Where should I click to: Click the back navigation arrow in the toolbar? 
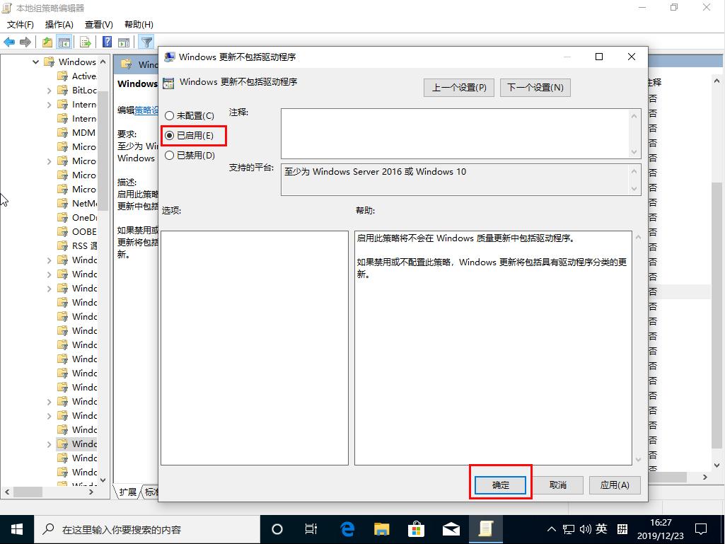coord(8,42)
